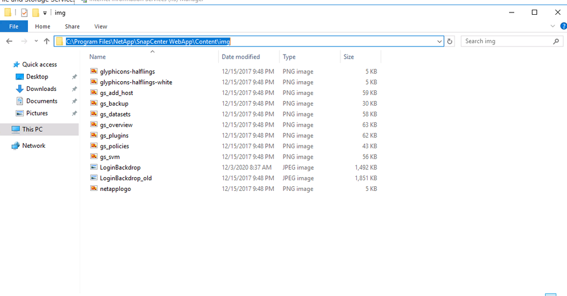Open Documents in the navigation pane
567x296 pixels.
[41, 101]
